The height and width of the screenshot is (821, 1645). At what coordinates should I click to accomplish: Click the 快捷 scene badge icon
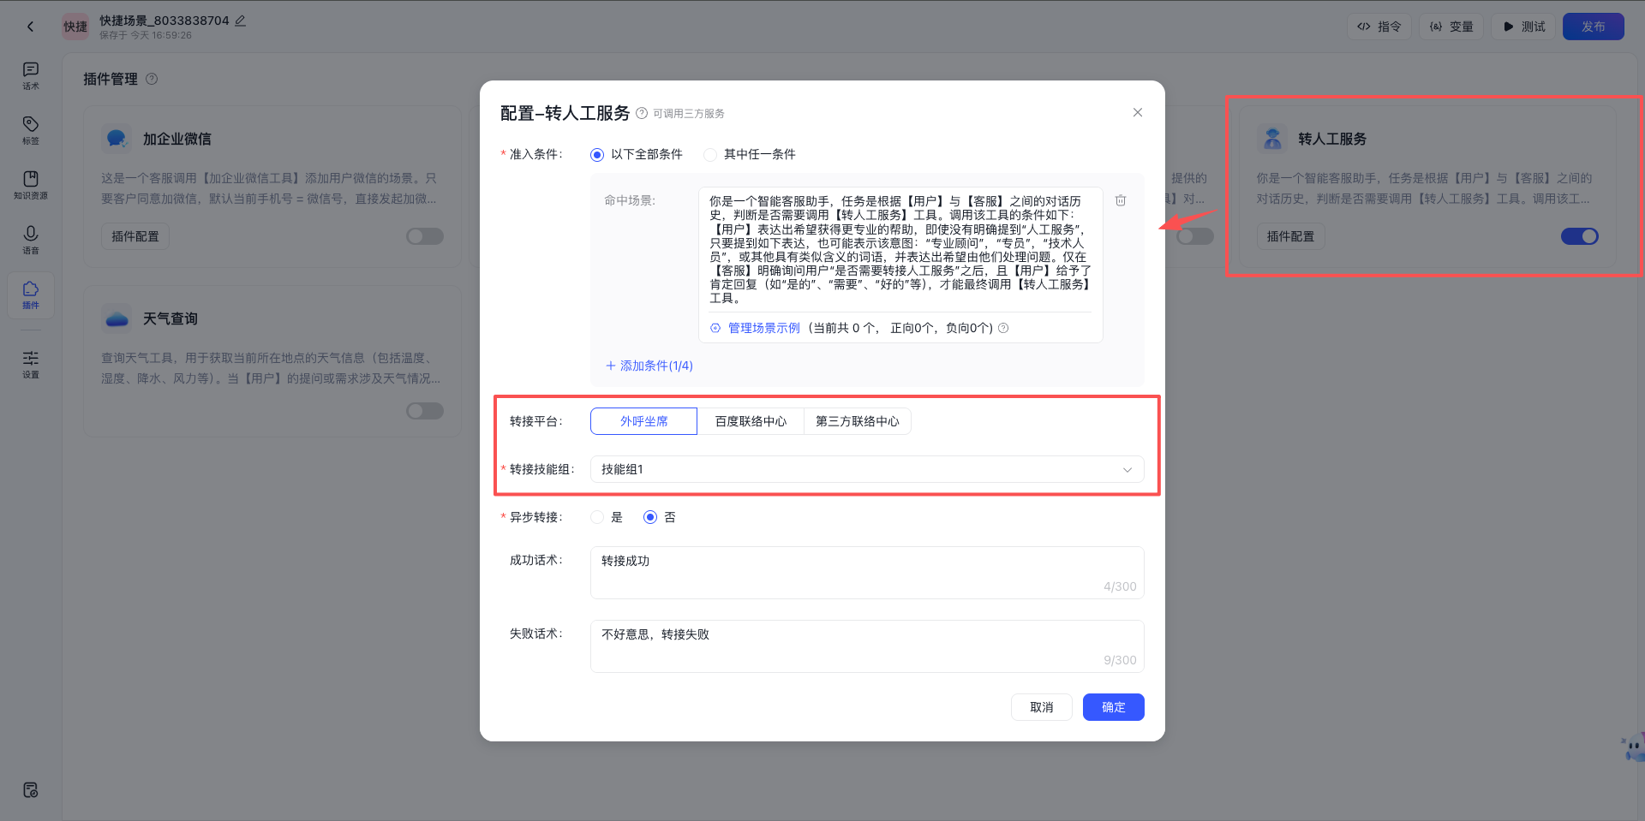(75, 27)
